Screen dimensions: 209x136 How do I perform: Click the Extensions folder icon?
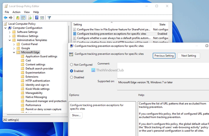(x=22, y=77)
